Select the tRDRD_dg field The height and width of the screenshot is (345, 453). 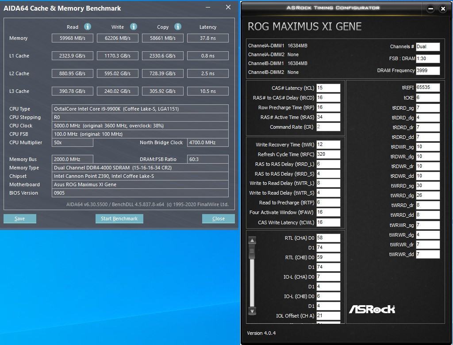pos(428,118)
